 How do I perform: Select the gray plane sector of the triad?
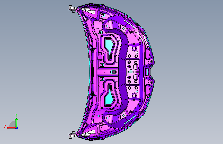[13, 124]
